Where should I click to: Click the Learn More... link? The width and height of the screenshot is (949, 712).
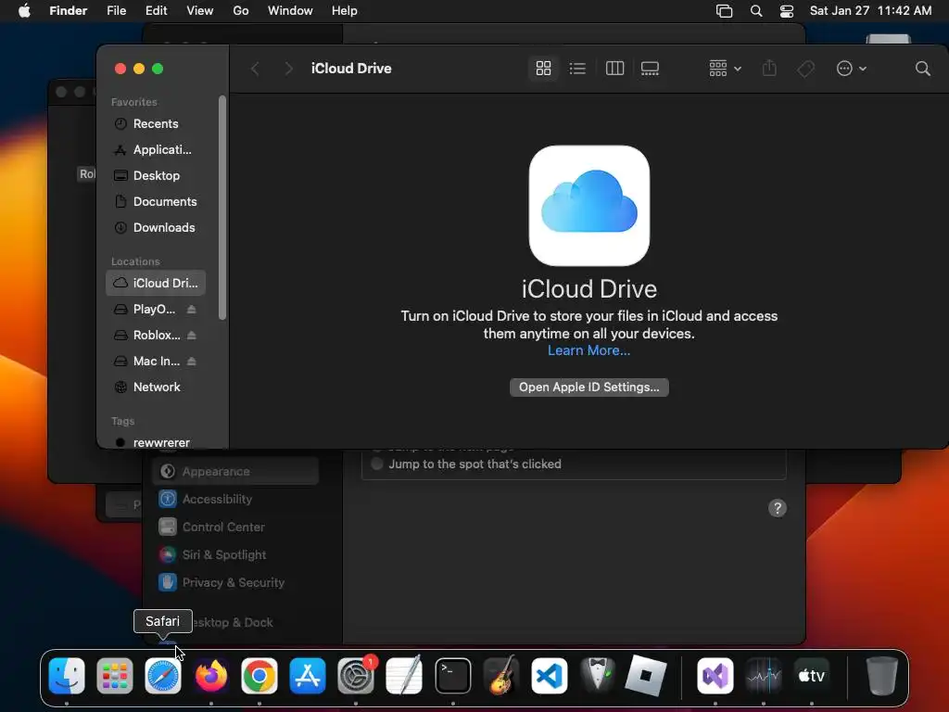(x=588, y=350)
